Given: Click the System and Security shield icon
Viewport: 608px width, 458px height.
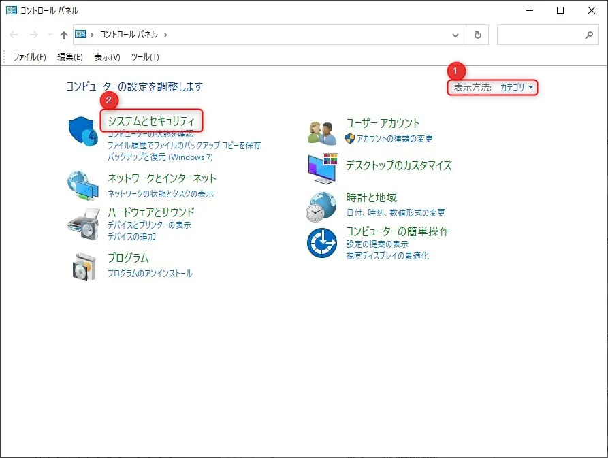Looking at the screenshot, I should click(x=84, y=131).
